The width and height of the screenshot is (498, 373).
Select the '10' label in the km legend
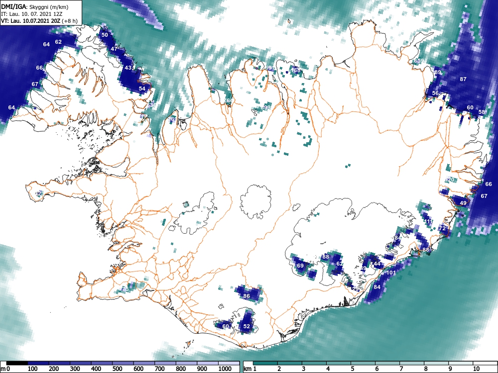click(x=476, y=369)
